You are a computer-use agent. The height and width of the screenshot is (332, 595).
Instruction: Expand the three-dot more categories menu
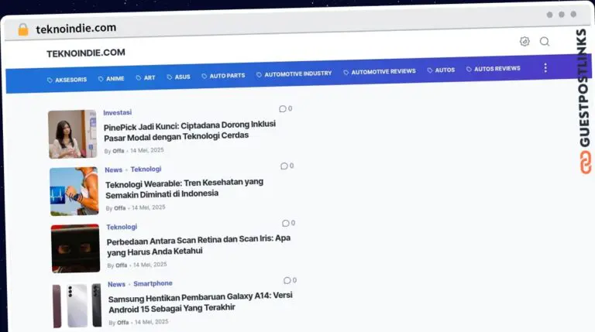click(545, 68)
